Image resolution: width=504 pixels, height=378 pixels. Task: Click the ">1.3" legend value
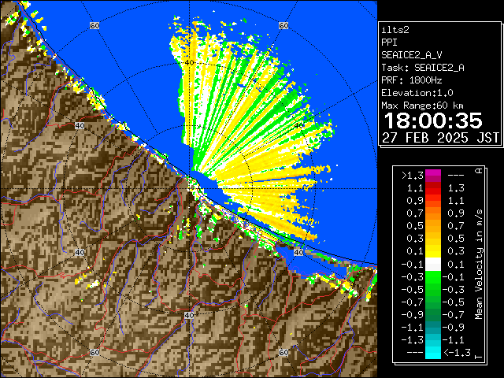click(413, 176)
